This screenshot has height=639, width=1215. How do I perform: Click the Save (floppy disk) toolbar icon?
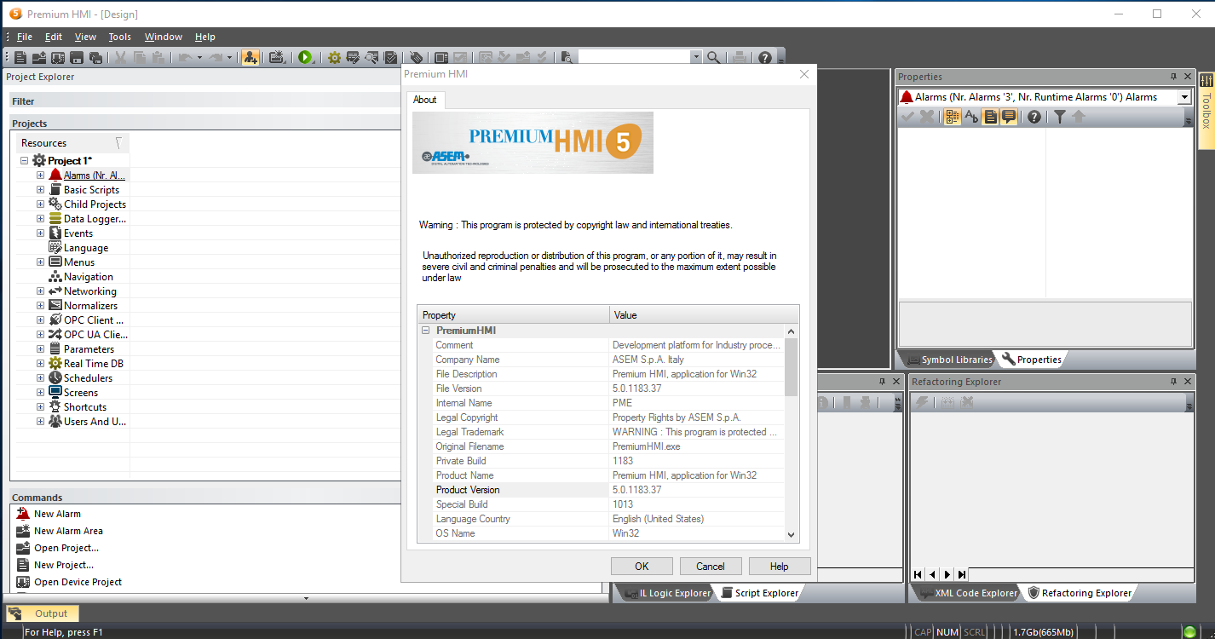(x=77, y=57)
